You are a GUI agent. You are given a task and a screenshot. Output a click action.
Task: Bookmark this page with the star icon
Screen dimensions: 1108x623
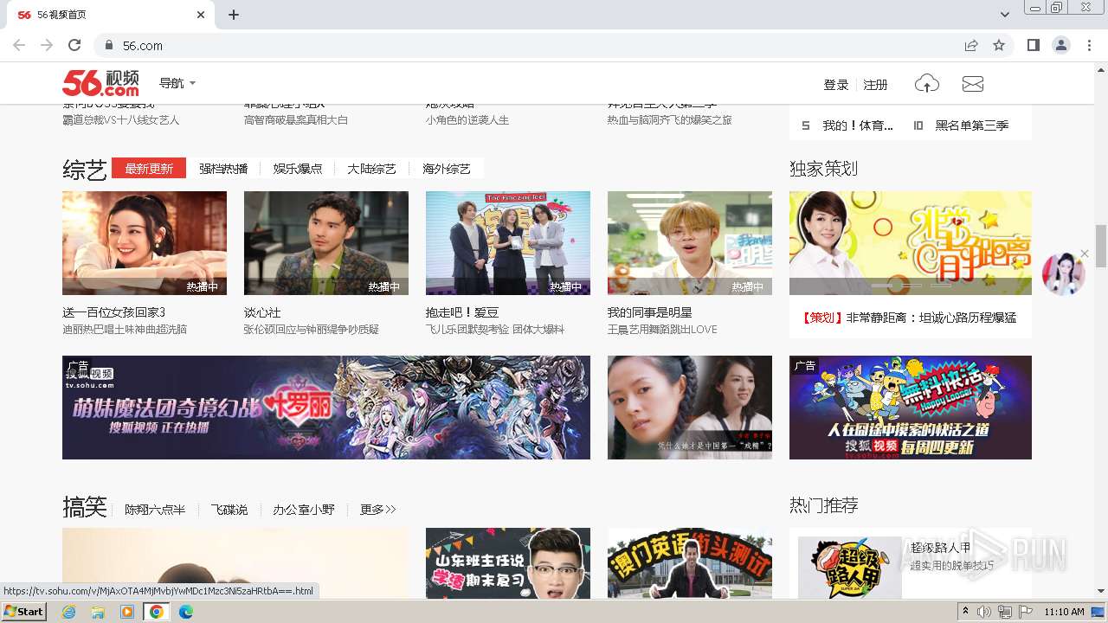point(999,45)
